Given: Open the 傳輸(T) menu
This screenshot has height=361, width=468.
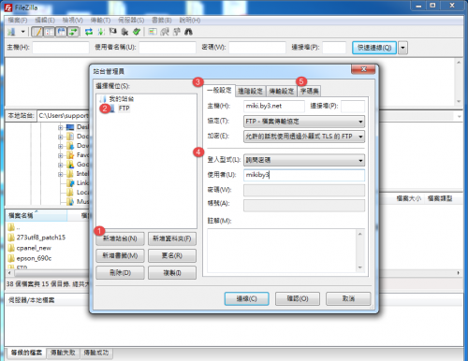Looking at the screenshot, I should [x=100, y=21].
